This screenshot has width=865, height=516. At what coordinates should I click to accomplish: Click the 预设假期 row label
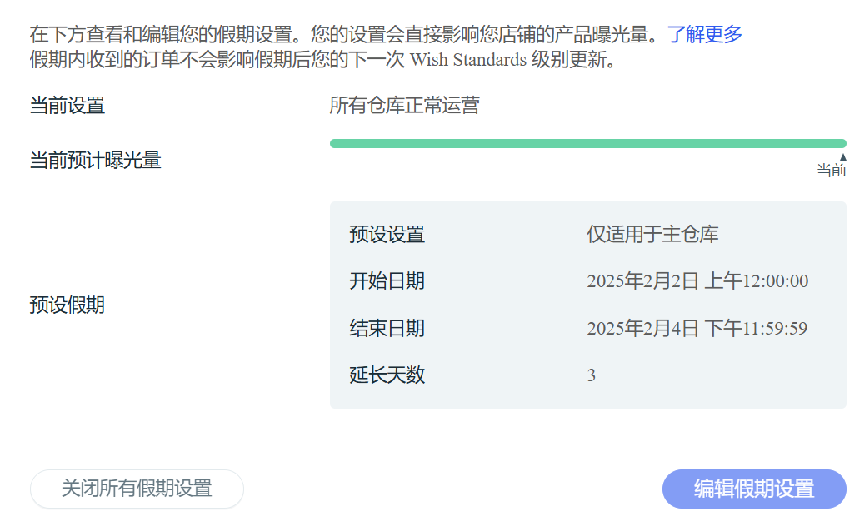[67, 305]
